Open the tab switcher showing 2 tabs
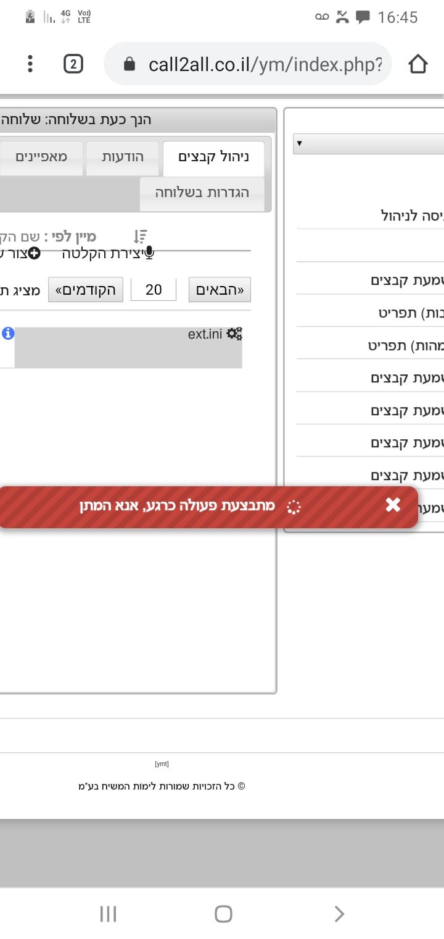This screenshot has width=444, height=939. pos(73,64)
